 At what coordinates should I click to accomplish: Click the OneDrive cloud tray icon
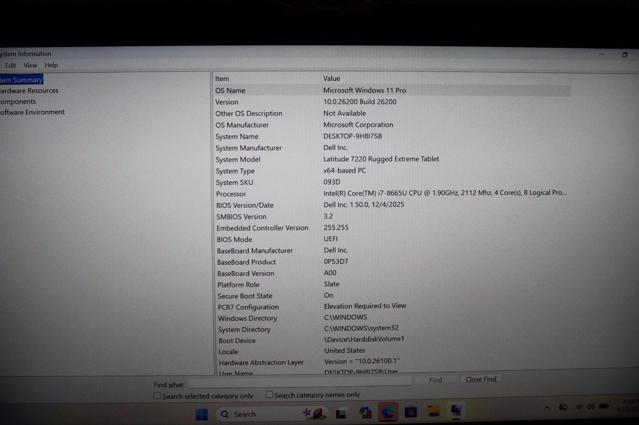coord(563,407)
